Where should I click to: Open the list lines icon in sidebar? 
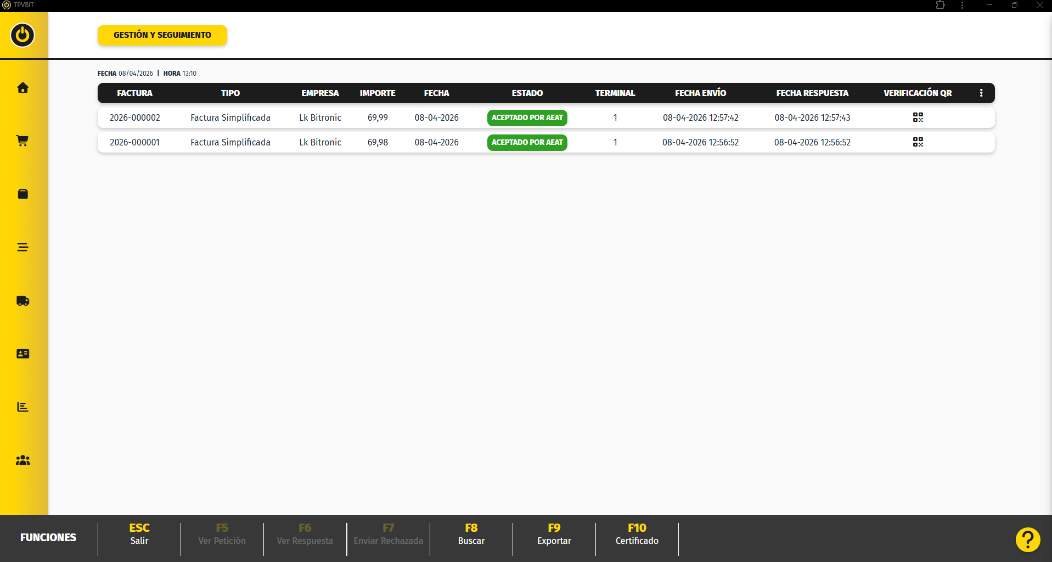click(x=22, y=248)
